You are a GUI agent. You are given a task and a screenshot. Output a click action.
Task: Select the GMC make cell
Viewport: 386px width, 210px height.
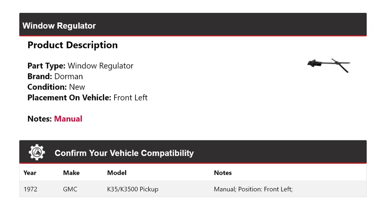(70, 189)
